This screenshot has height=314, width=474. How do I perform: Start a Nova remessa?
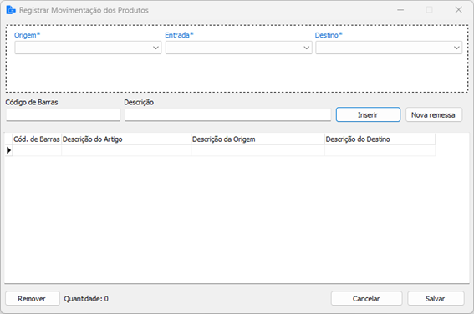click(x=434, y=114)
